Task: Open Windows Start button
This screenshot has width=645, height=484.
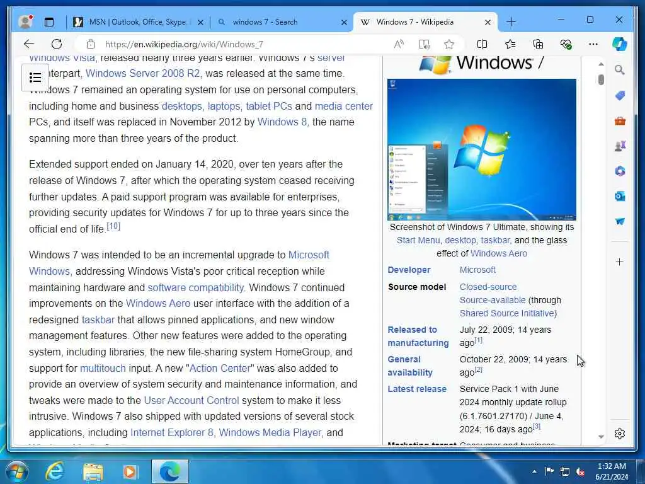Action: click(x=17, y=471)
